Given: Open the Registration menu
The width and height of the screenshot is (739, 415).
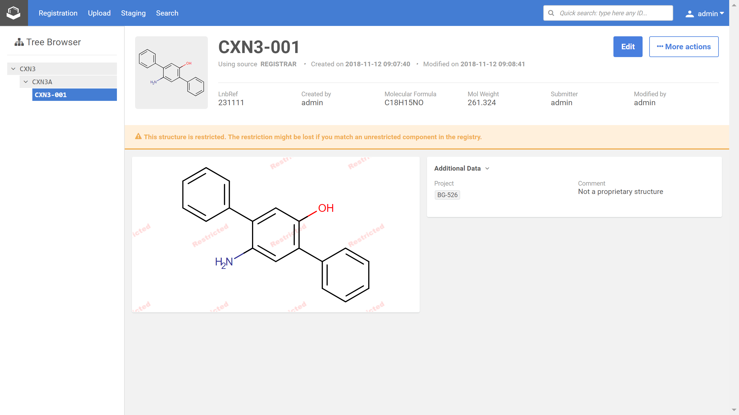Looking at the screenshot, I should pyautogui.click(x=58, y=13).
